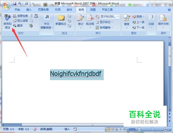Open the 显示标记 dropdown
Viewport: 173px width, 133px height.
click(104, 22)
